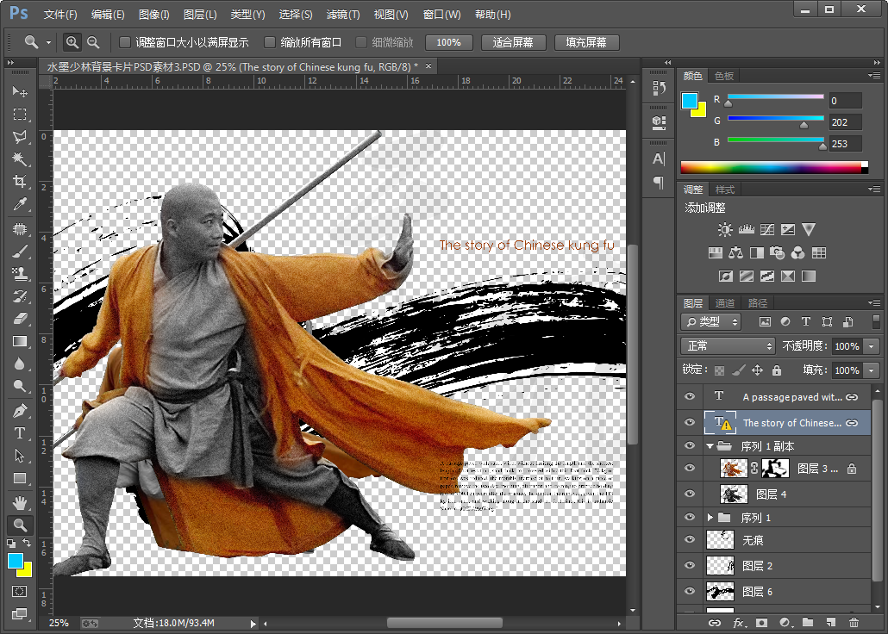The height and width of the screenshot is (634, 888).
Task: Select the Magic Wand tool
Action: click(x=20, y=159)
